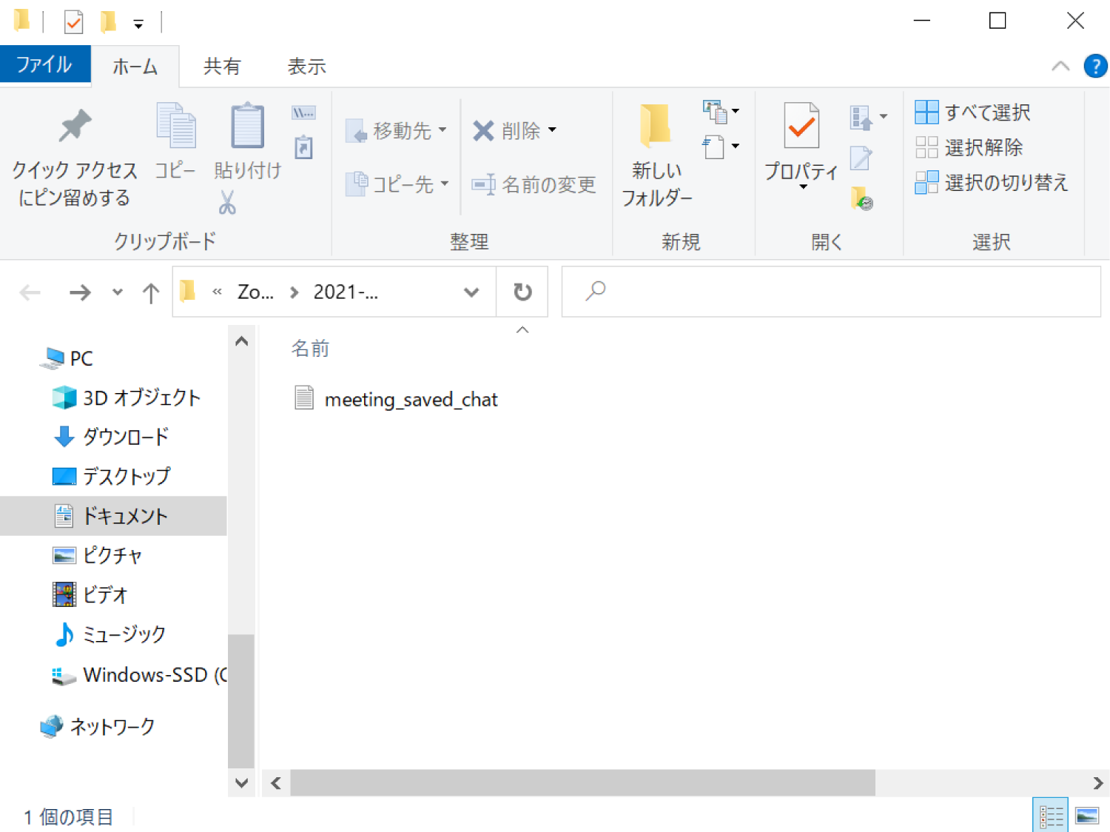Open Pictures (ピクチャ) folder

pos(97,555)
